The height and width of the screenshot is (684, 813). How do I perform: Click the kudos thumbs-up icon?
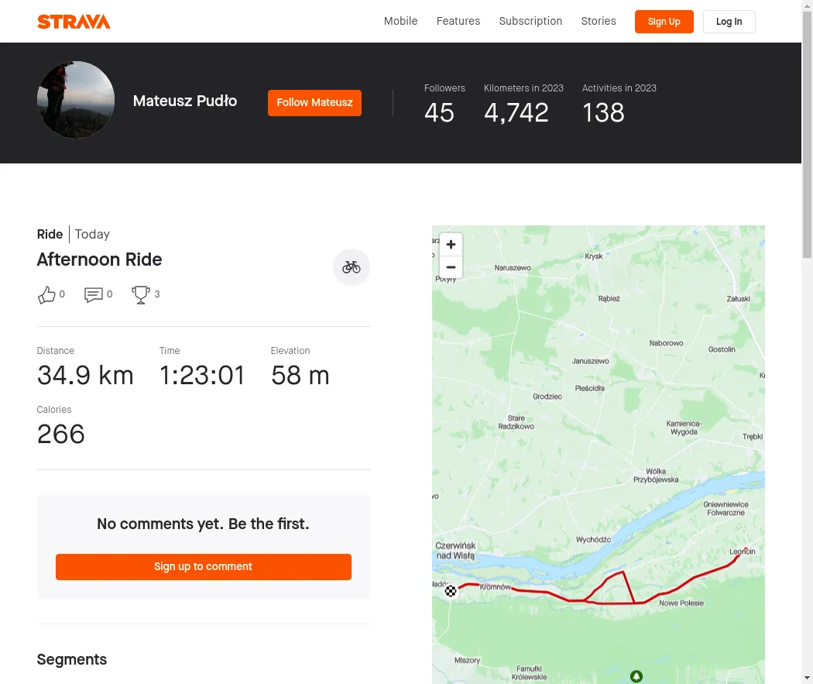click(x=46, y=294)
